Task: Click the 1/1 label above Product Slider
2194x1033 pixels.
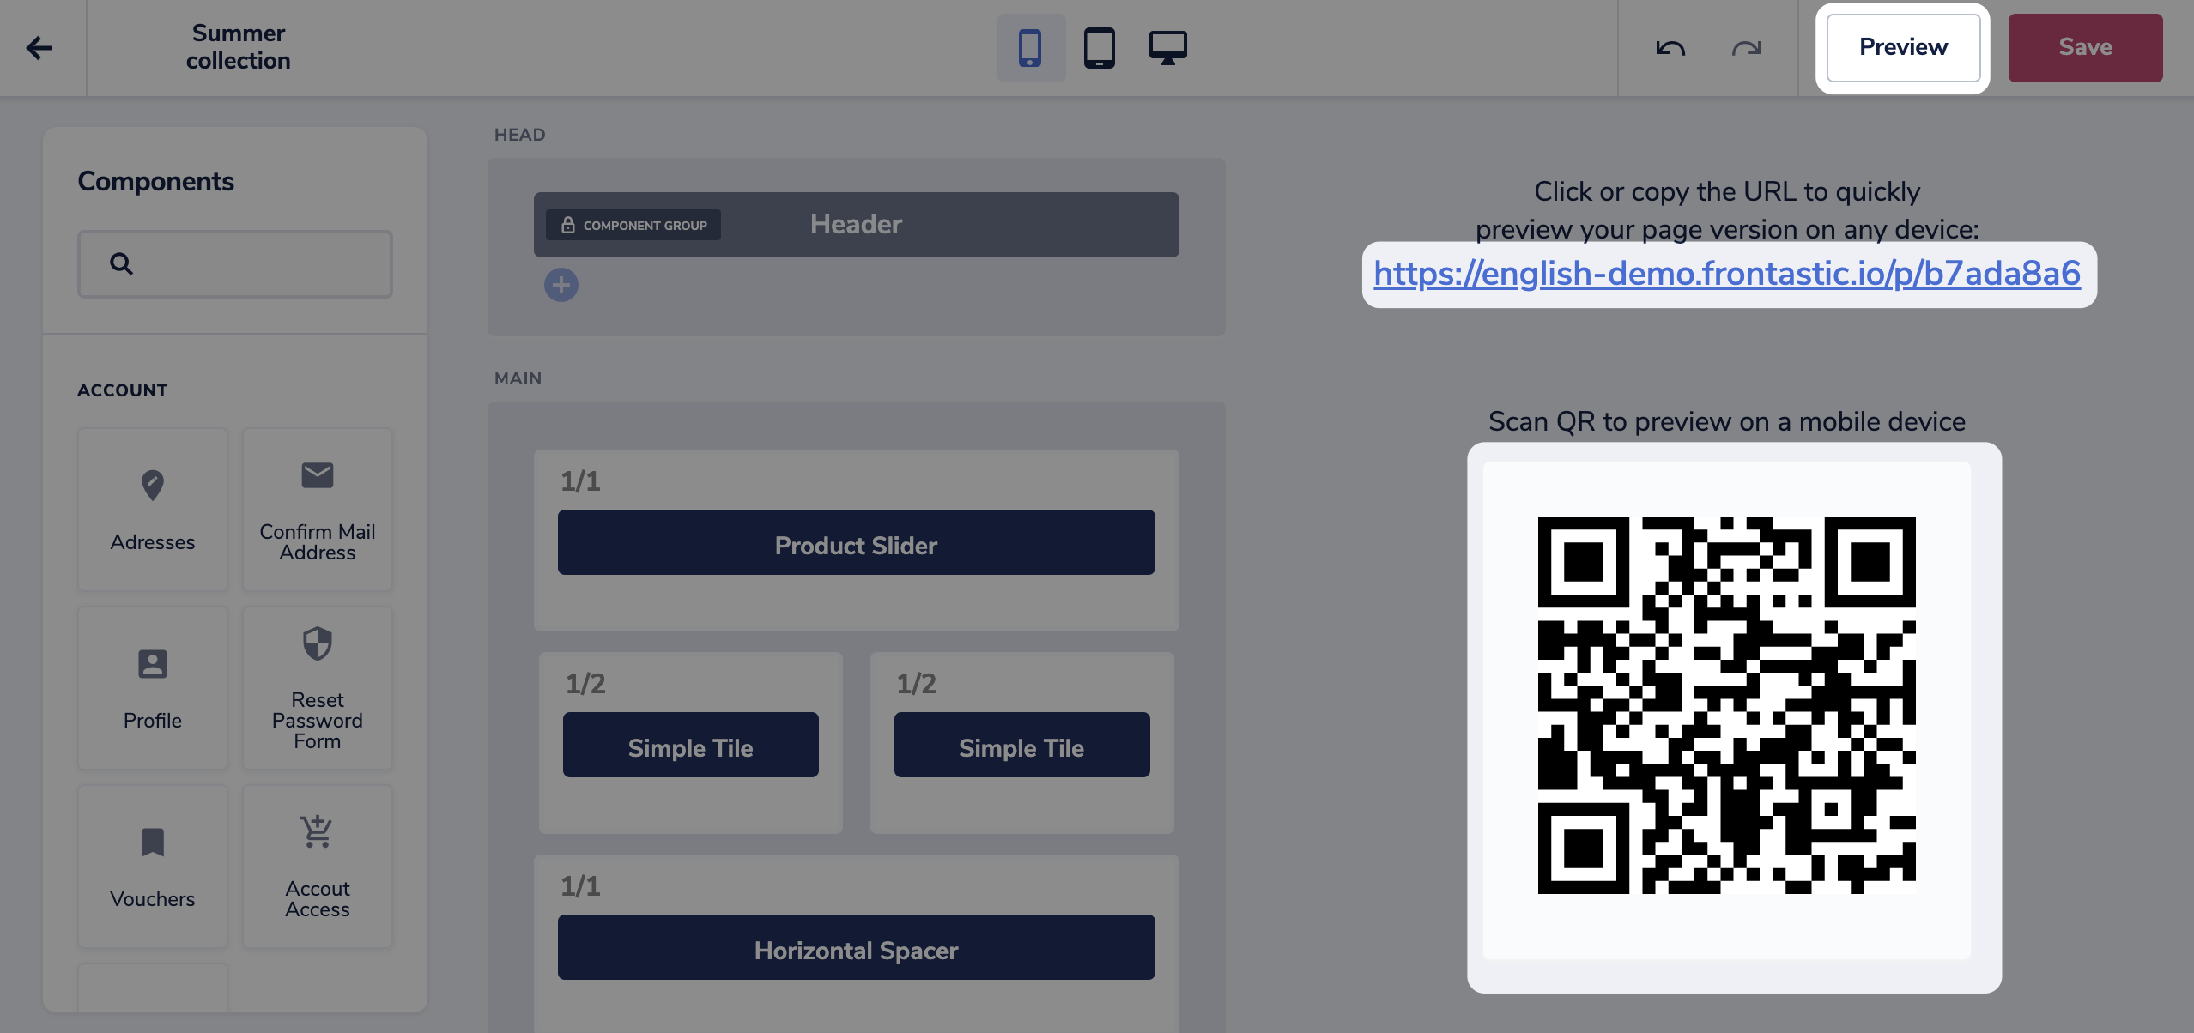Action: click(580, 481)
